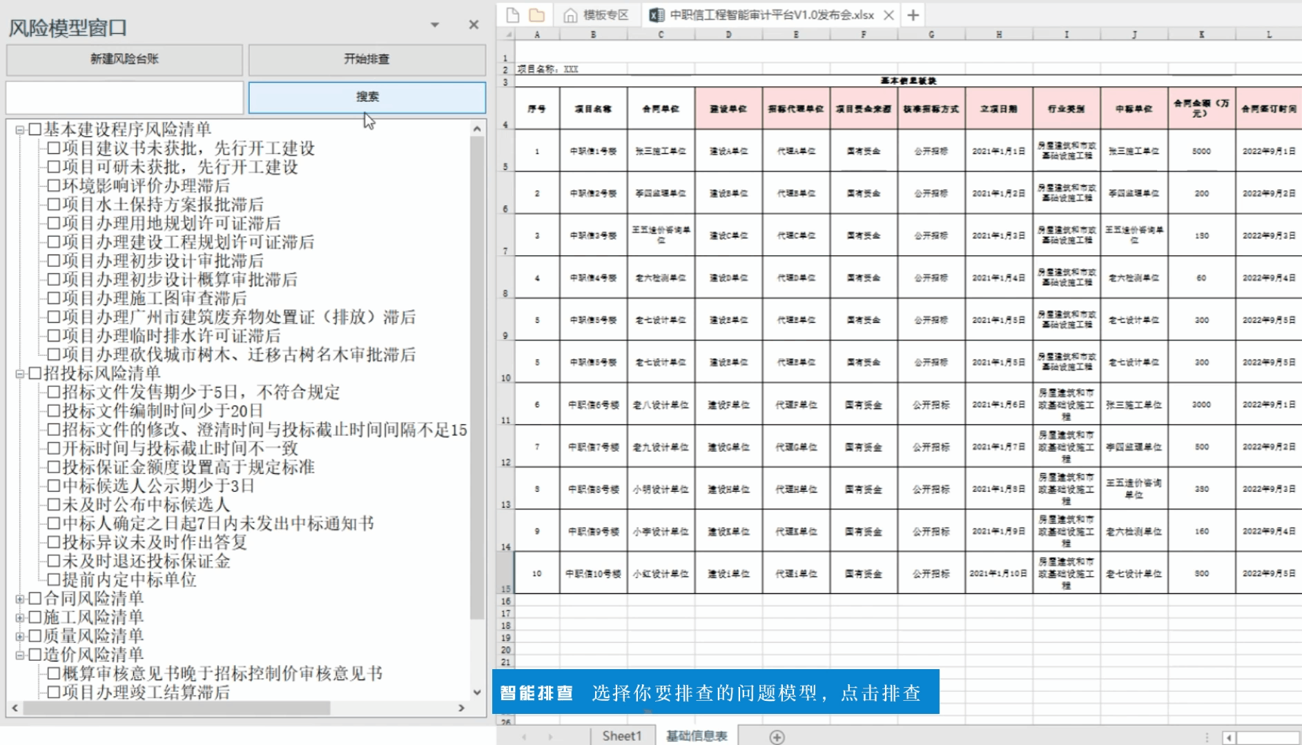
Task: Select the 基础信息表 sheet tab
Action: pos(695,735)
